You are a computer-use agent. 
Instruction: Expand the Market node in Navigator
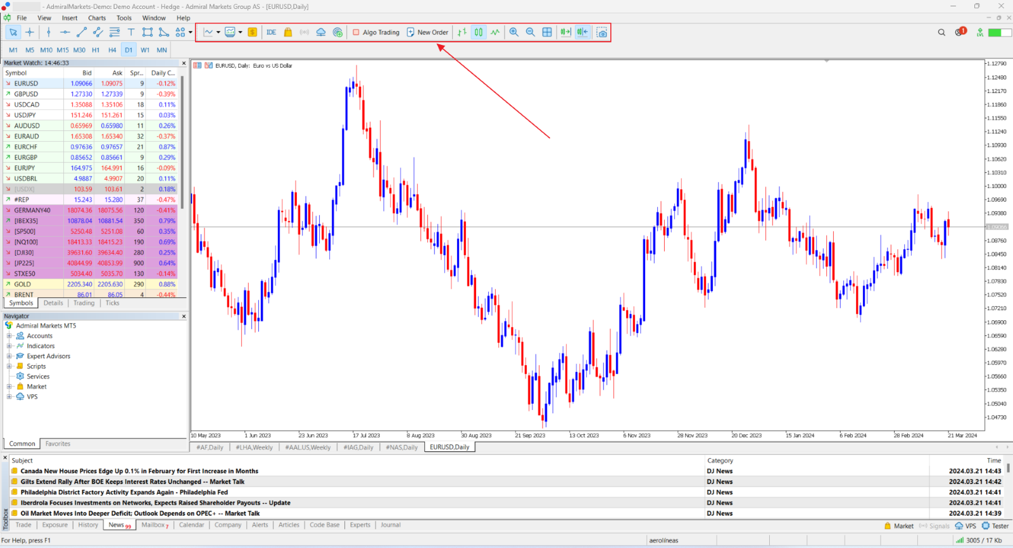(9, 387)
